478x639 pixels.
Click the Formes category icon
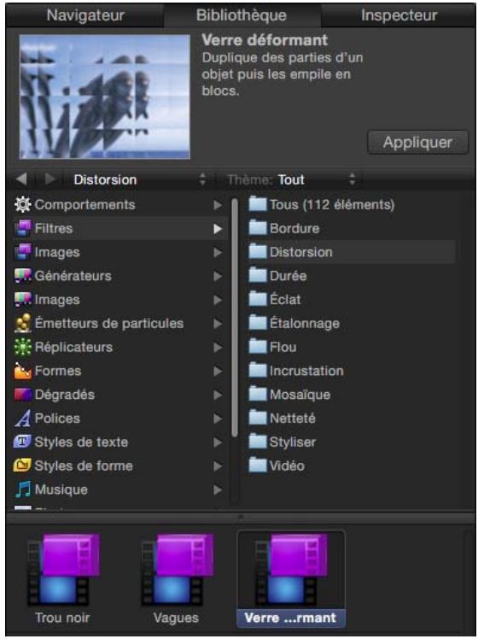(x=22, y=371)
